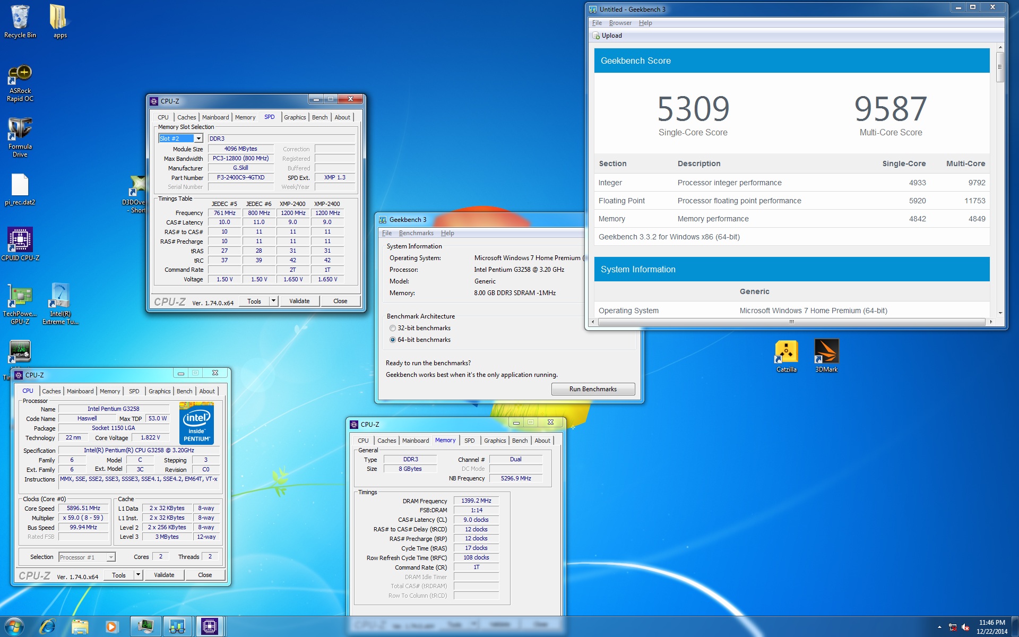Click Validate in SPD CPU-Z window

coord(299,301)
